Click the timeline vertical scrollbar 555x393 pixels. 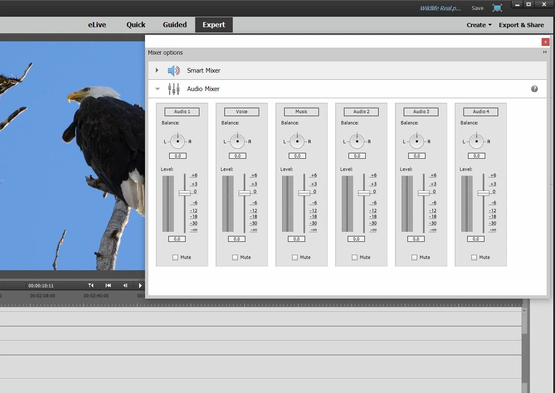coord(524,350)
